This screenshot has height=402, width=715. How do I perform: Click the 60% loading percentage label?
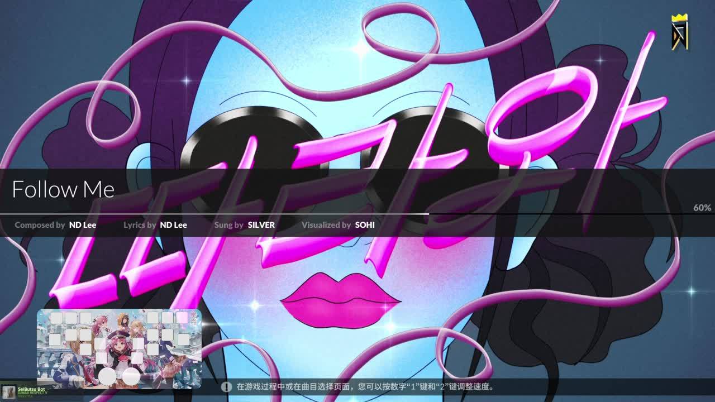point(702,208)
